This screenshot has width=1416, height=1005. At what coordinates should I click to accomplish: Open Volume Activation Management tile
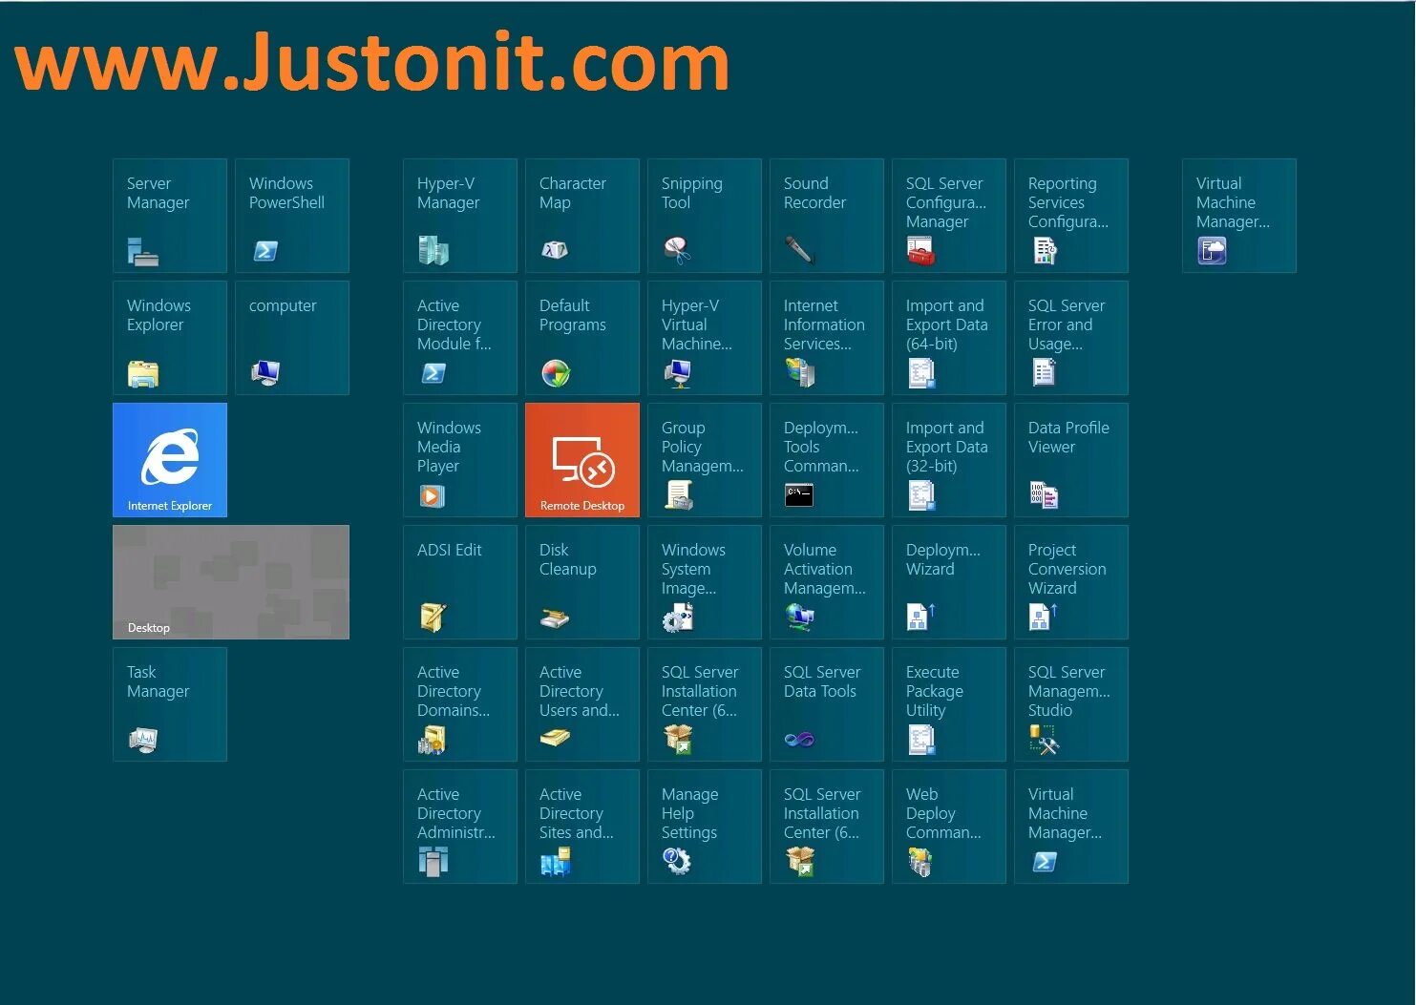tap(827, 582)
